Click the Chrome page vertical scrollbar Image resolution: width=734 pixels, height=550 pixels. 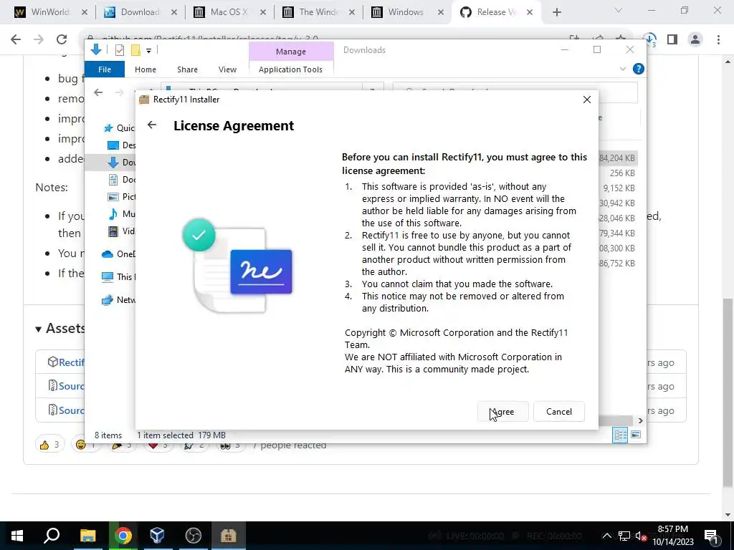[728, 393]
